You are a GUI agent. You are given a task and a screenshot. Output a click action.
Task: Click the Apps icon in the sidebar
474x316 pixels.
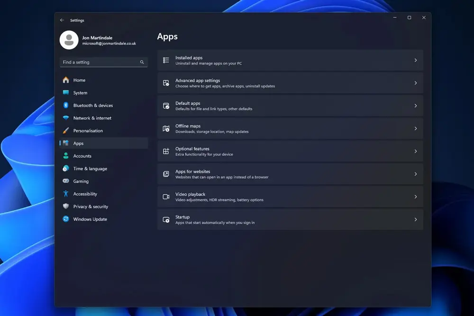pyautogui.click(x=66, y=143)
